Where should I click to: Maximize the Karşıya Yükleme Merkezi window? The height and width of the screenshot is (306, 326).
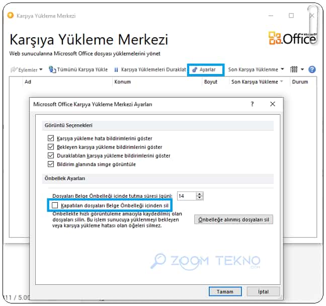coord(291,16)
